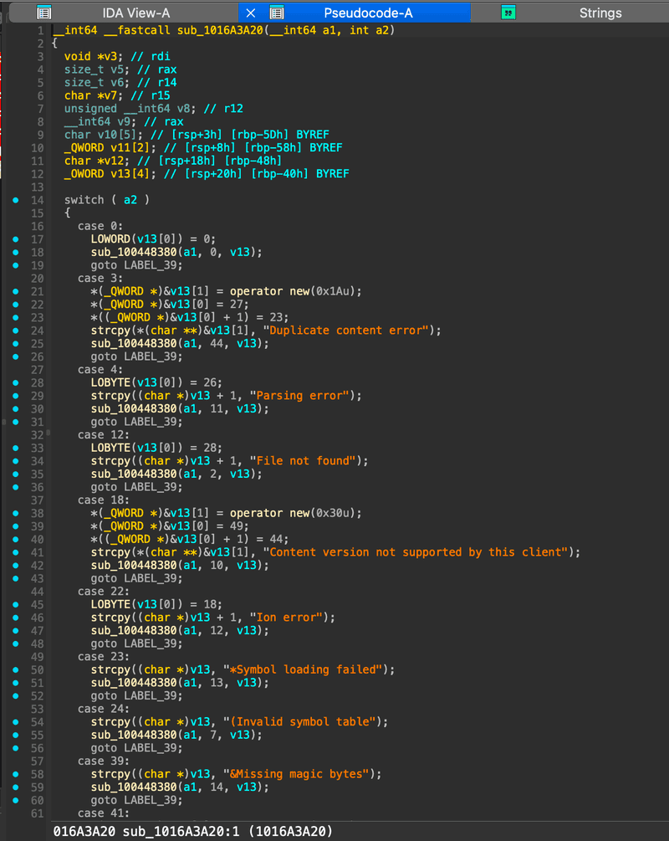The image size is (669, 841).
Task: Click the green Strings tab icon
Action: pos(508,13)
